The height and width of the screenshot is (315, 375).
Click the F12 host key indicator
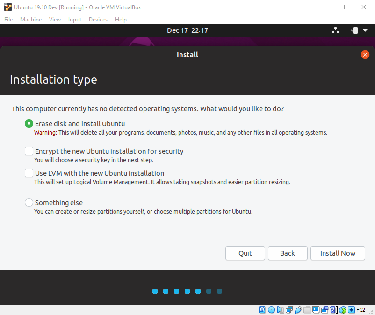click(x=361, y=310)
